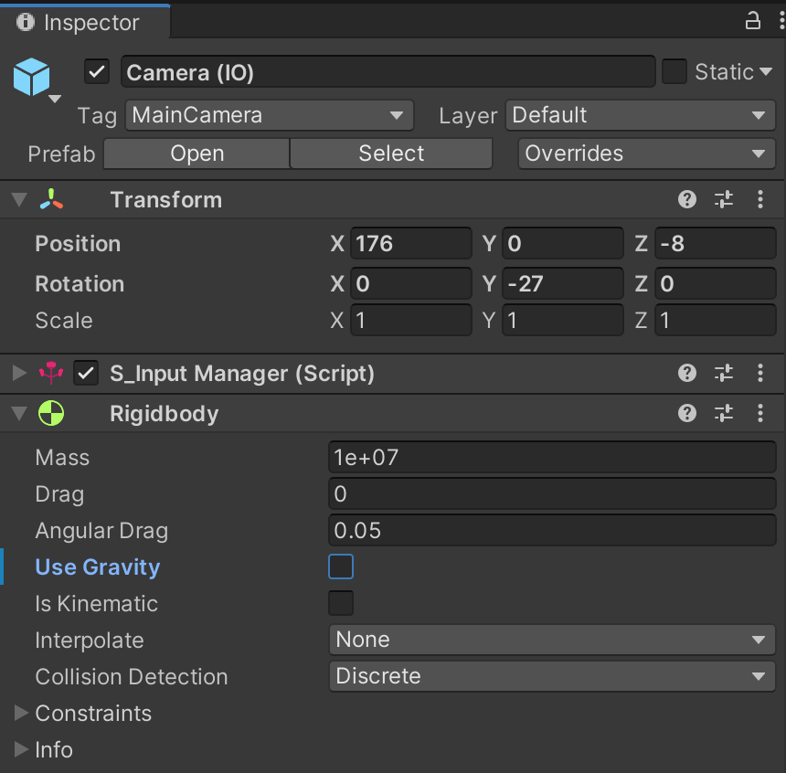Open S_Input Manager preset settings icon
Screen dimensions: 786x773
(x=724, y=373)
